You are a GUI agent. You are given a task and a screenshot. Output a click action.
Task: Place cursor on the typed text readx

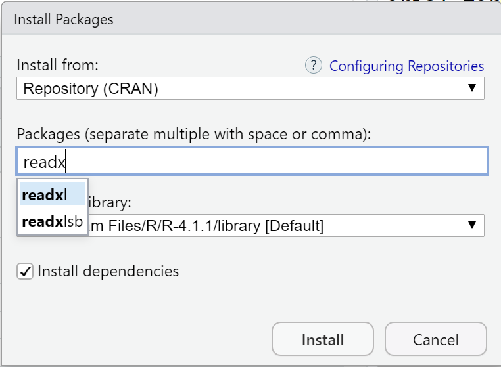tap(45, 162)
